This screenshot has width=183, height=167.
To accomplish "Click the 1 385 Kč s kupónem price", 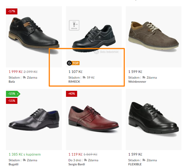I will click(x=25, y=155).
